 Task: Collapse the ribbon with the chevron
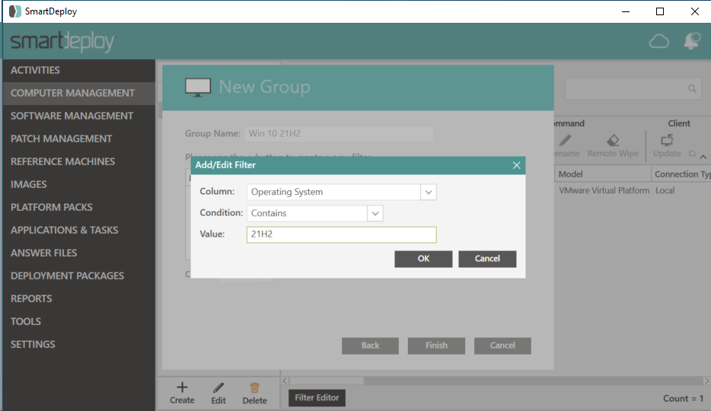[703, 157]
